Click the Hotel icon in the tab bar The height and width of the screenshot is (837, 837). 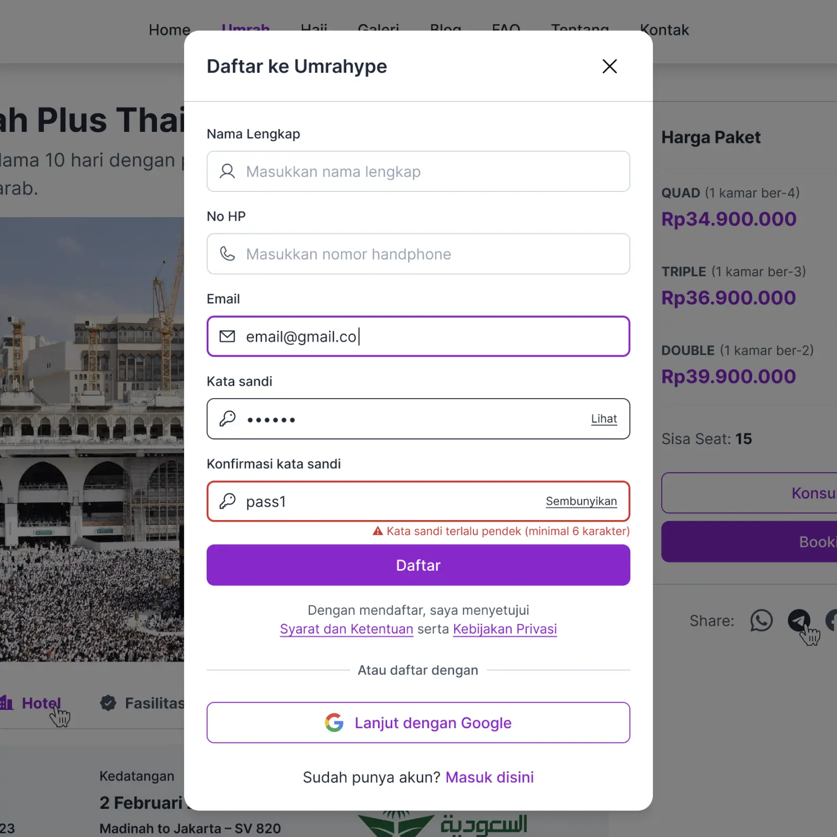coord(6,703)
